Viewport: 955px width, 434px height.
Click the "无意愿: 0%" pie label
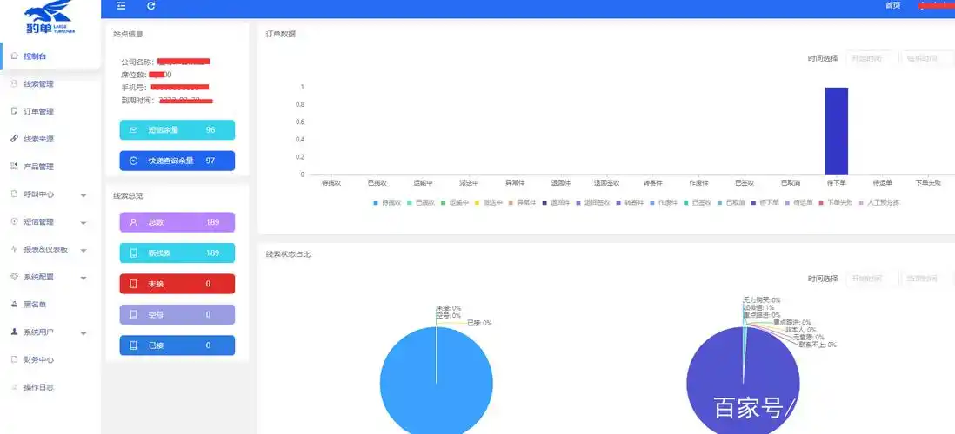808,337
